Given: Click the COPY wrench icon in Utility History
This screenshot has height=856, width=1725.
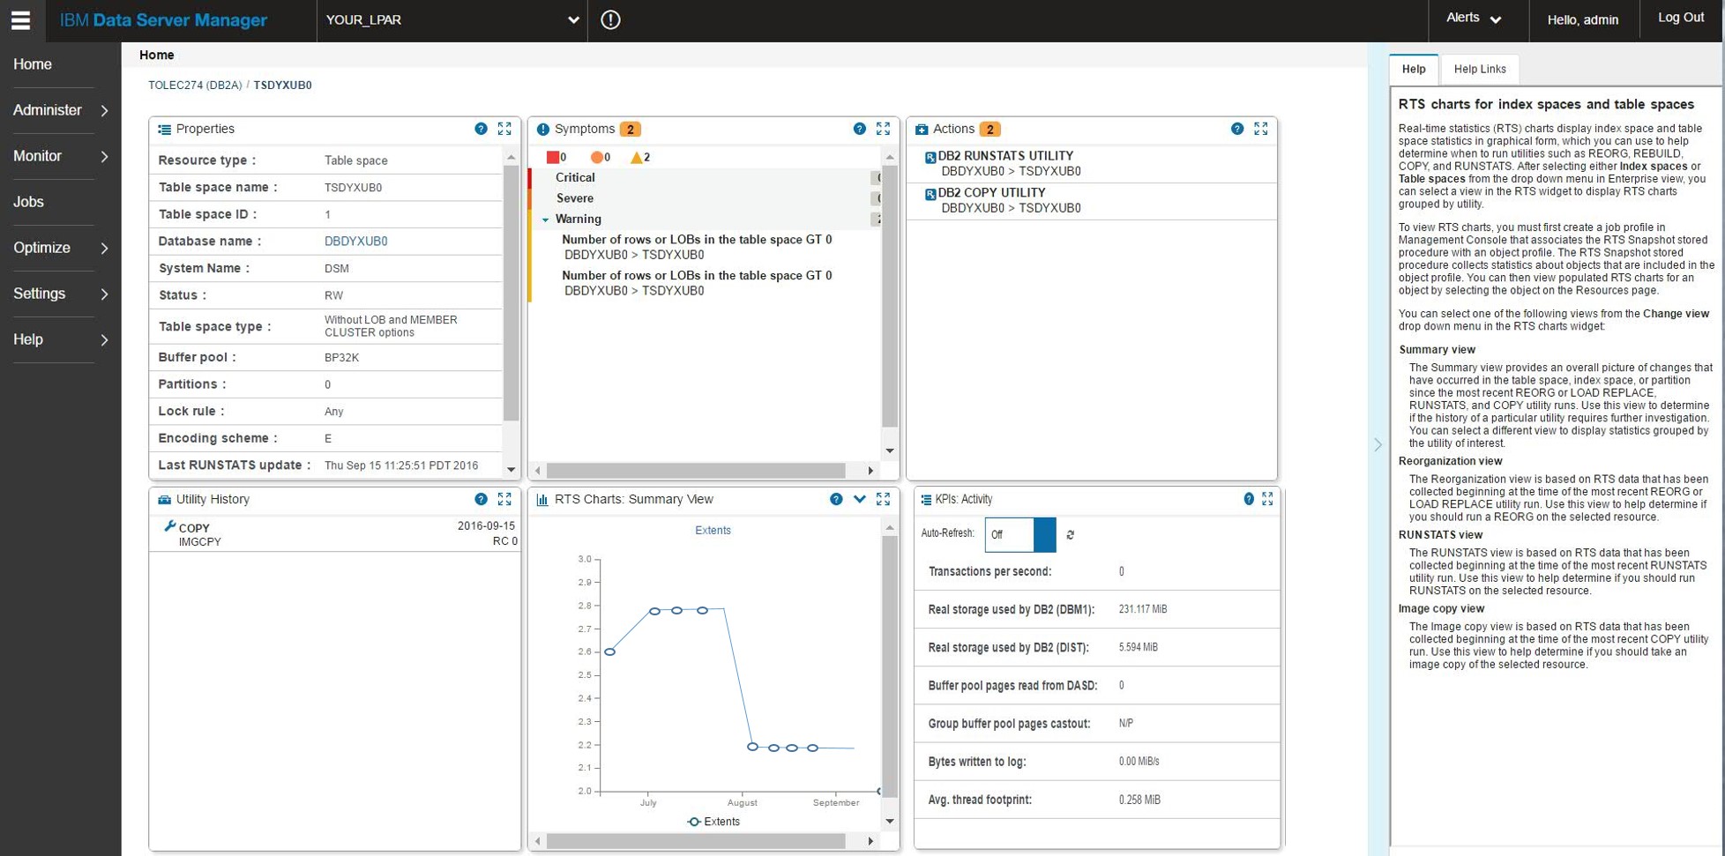Looking at the screenshot, I should 169,526.
